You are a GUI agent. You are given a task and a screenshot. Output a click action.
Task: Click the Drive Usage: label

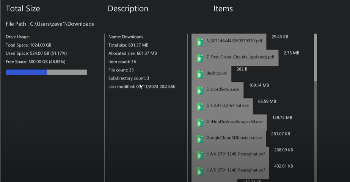coord(18,37)
